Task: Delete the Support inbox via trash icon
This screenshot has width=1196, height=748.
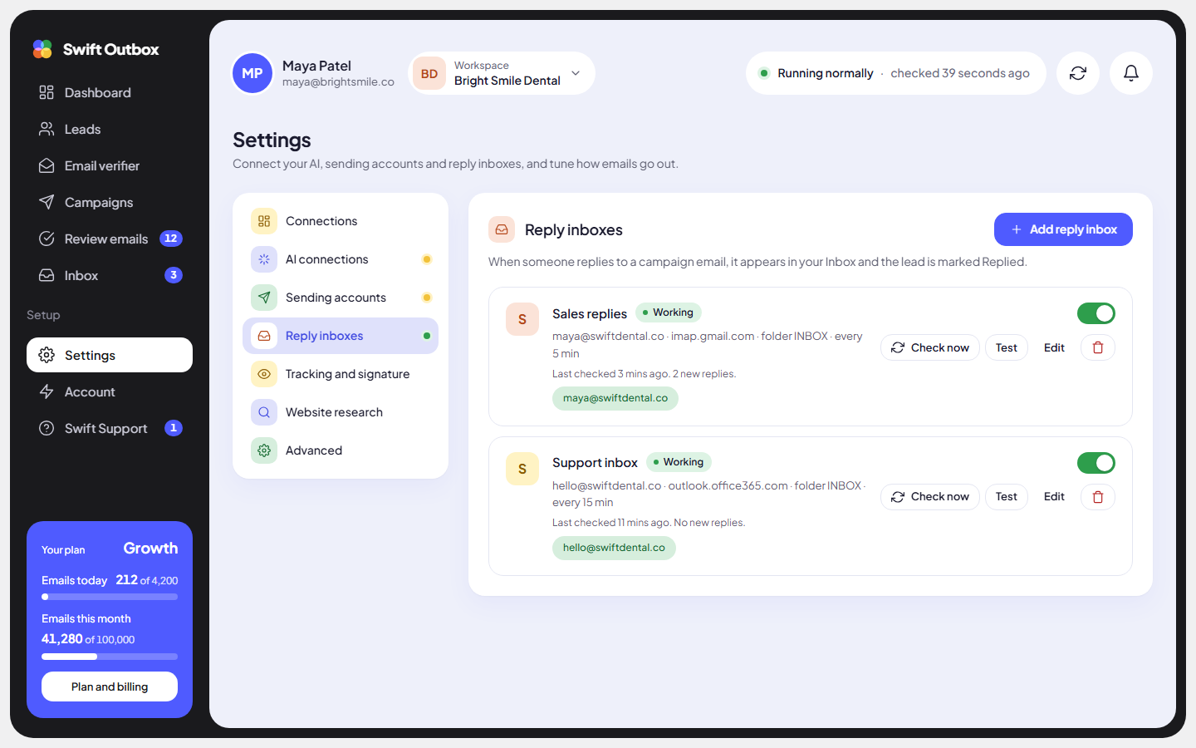Action: 1098,497
